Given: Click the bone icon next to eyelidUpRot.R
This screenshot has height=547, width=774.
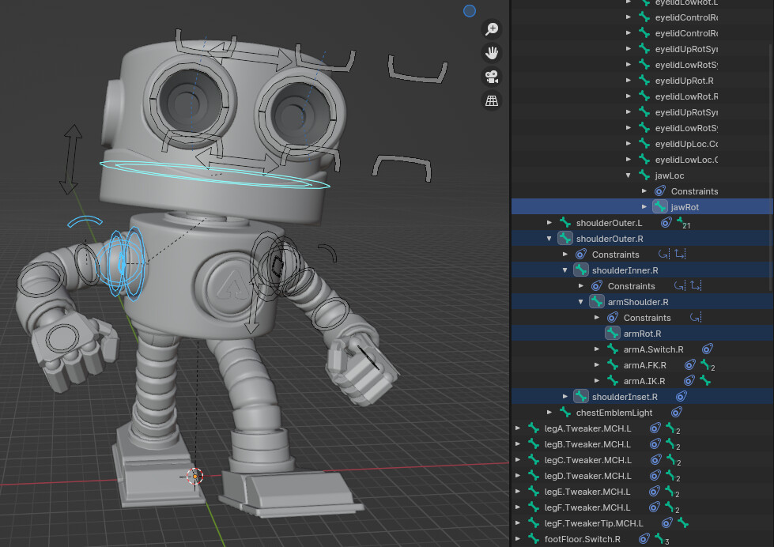Looking at the screenshot, I should coord(644,80).
